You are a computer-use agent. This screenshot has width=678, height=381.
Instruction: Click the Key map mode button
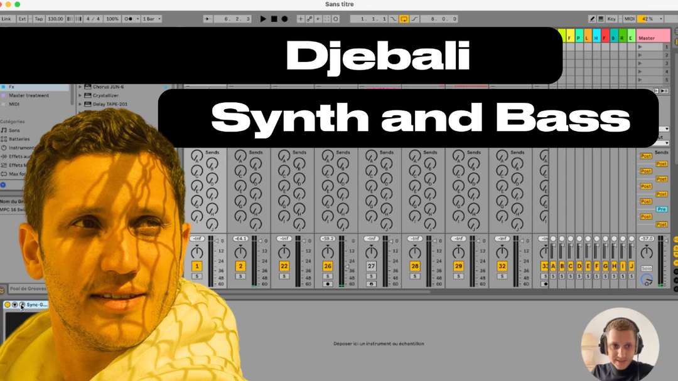[611, 19]
